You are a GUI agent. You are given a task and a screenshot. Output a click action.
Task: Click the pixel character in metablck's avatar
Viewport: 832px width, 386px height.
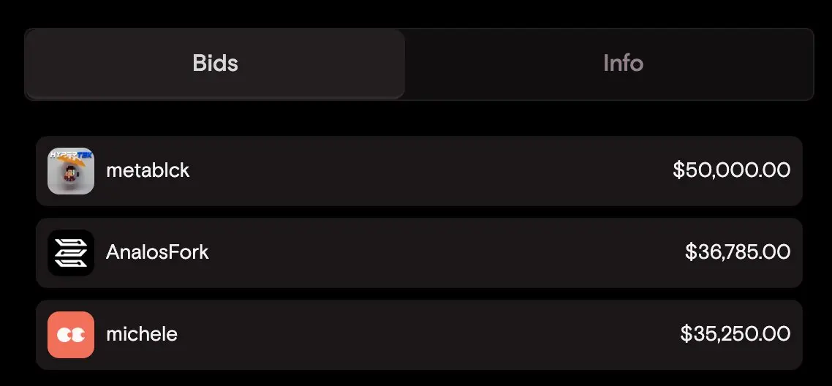[69, 173]
